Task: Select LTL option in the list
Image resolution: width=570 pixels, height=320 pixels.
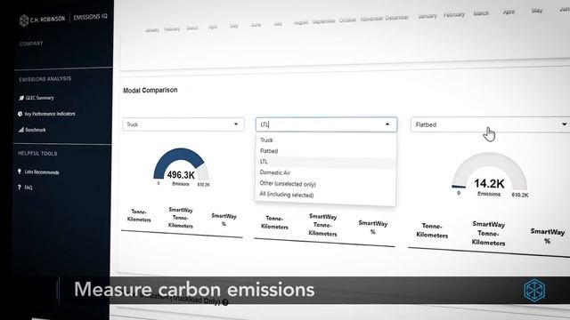Action: pyautogui.click(x=326, y=162)
